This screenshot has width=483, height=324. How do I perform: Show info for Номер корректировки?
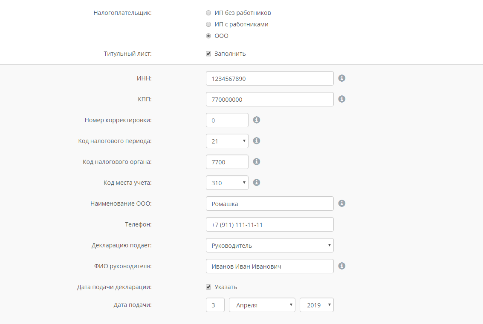(x=256, y=120)
